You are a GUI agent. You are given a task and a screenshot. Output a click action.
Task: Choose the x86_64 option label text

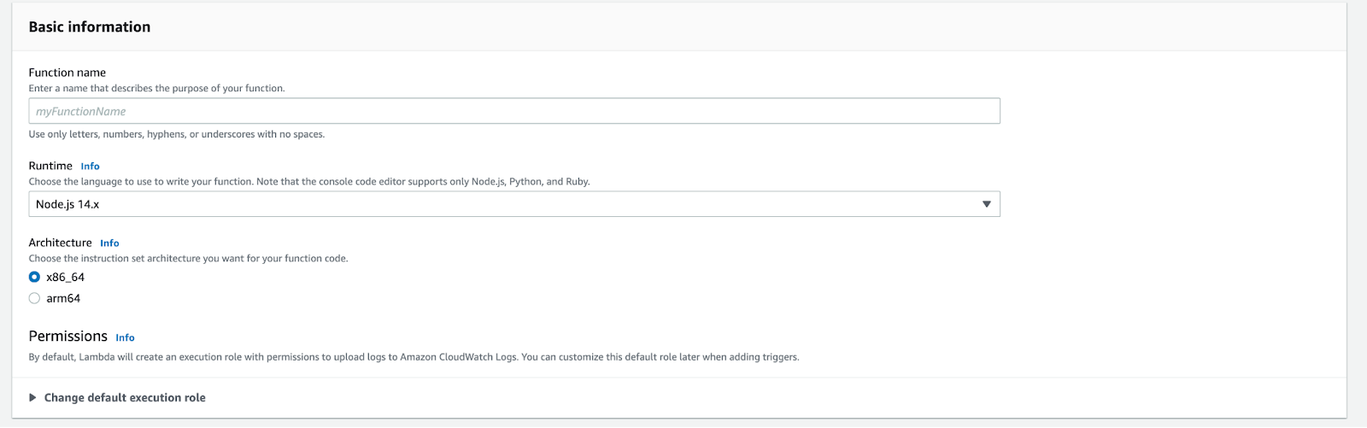point(65,277)
